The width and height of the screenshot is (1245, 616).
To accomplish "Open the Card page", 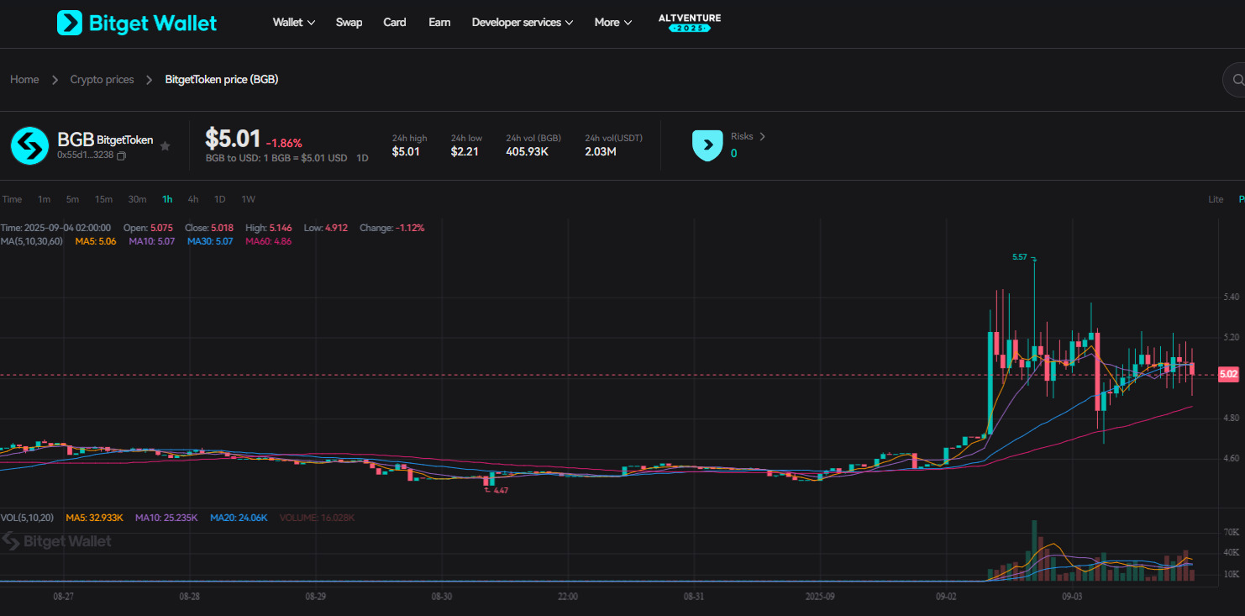I will [395, 23].
